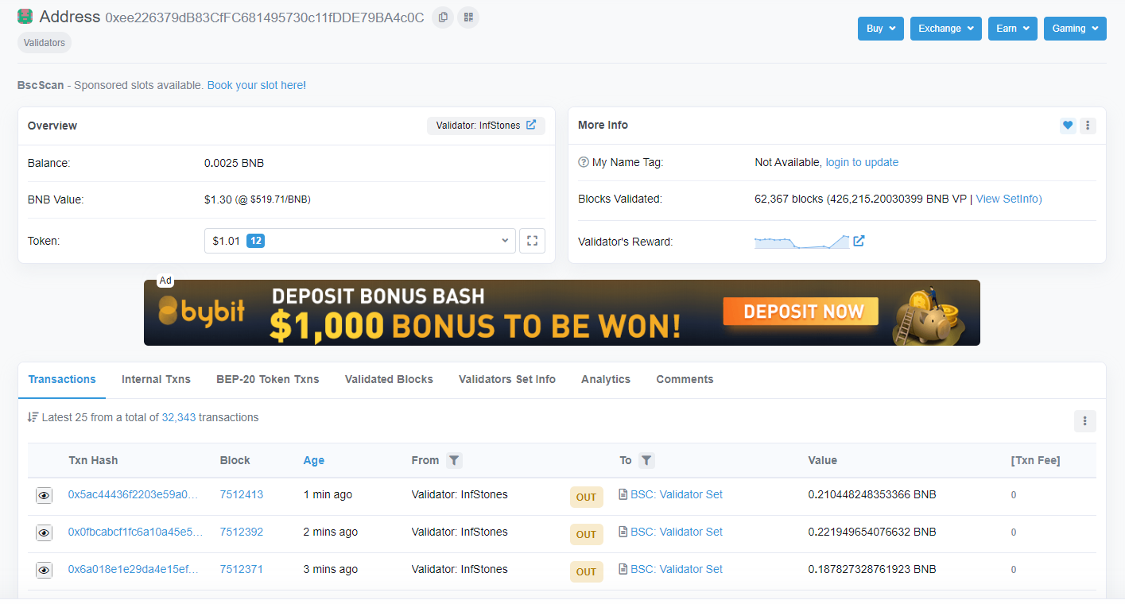
Task: Switch to the Analytics tab
Action: click(606, 379)
